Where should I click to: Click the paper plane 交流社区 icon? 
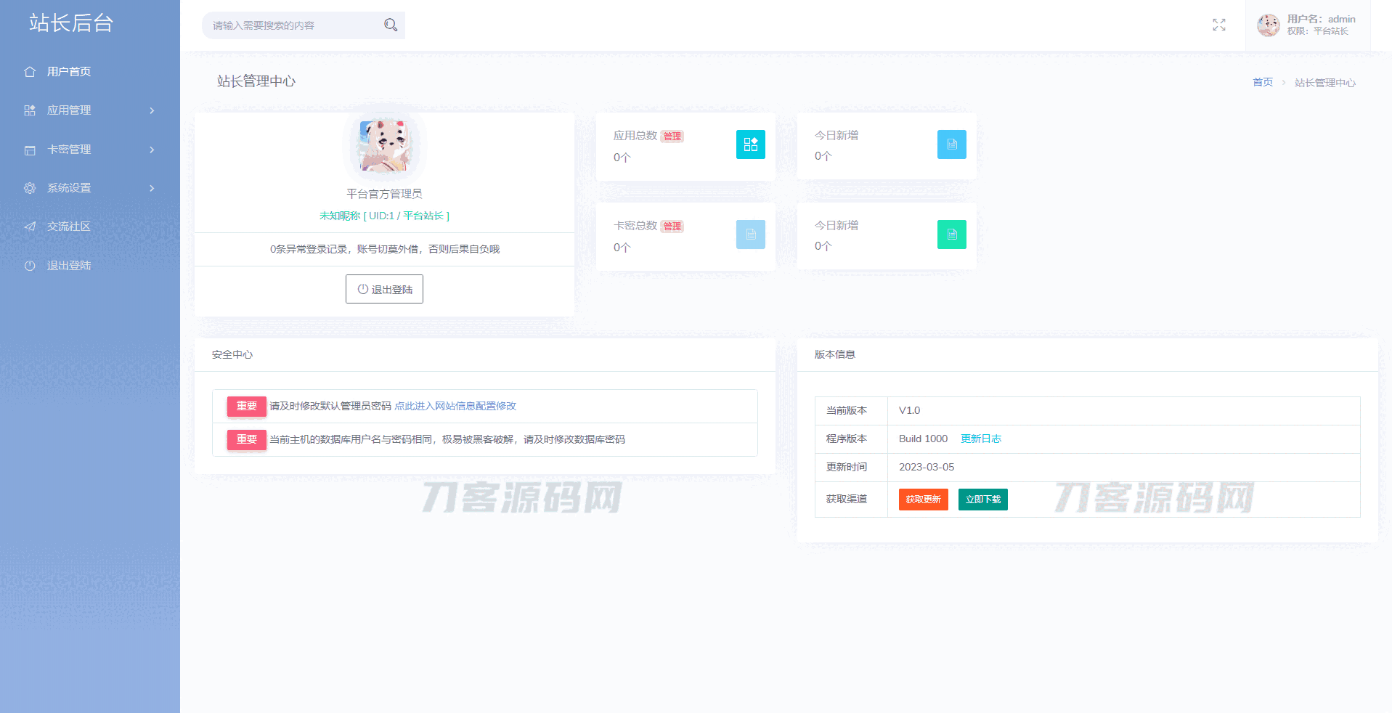tap(30, 227)
